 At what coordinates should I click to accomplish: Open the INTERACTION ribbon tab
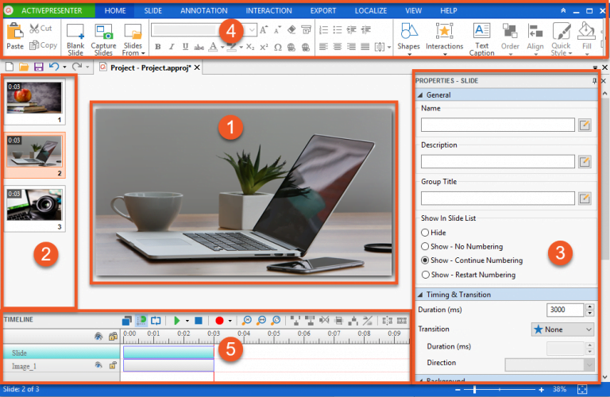point(268,10)
